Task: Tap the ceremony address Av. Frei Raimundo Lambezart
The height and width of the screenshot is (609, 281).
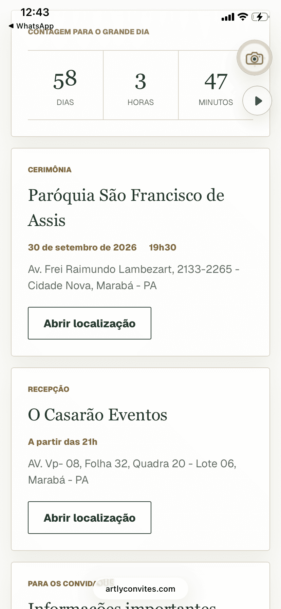Action: pos(134,277)
